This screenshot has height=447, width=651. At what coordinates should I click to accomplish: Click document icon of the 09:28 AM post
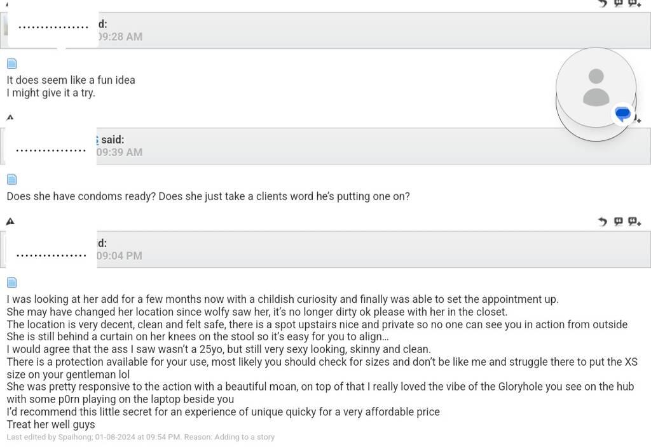point(12,63)
